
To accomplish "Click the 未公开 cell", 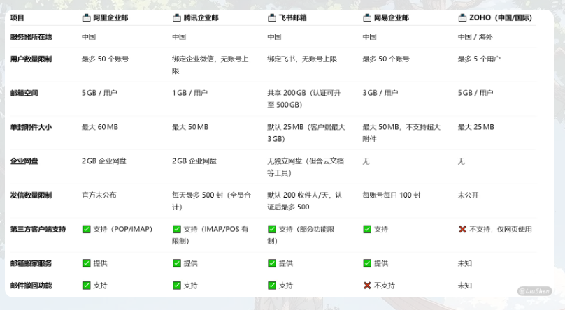I will tap(468, 195).
